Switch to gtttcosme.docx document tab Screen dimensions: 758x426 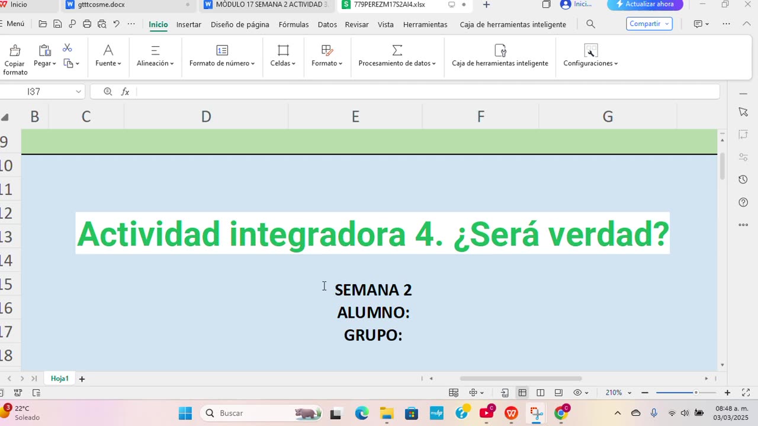[x=129, y=5]
